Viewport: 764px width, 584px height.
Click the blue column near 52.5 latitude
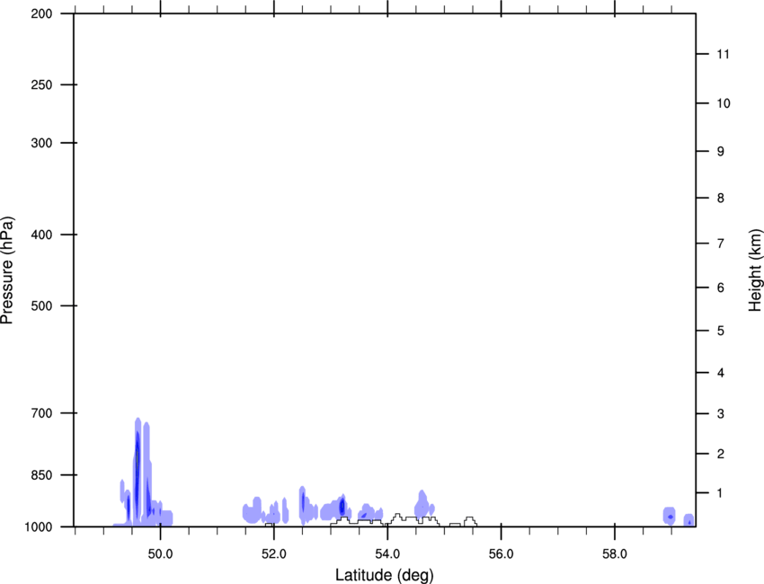pyautogui.click(x=303, y=504)
